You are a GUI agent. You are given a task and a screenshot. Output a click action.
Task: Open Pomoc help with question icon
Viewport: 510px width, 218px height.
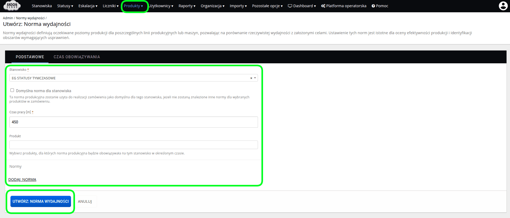click(380, 6)
